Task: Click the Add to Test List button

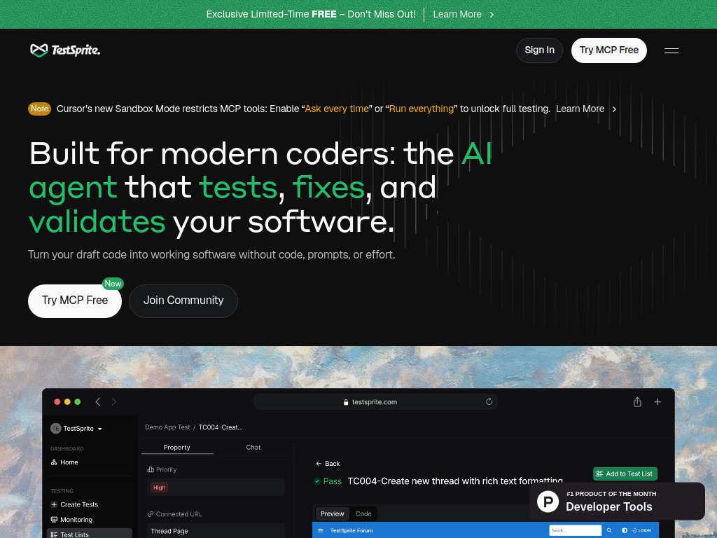Action: (x=625, y=474)
